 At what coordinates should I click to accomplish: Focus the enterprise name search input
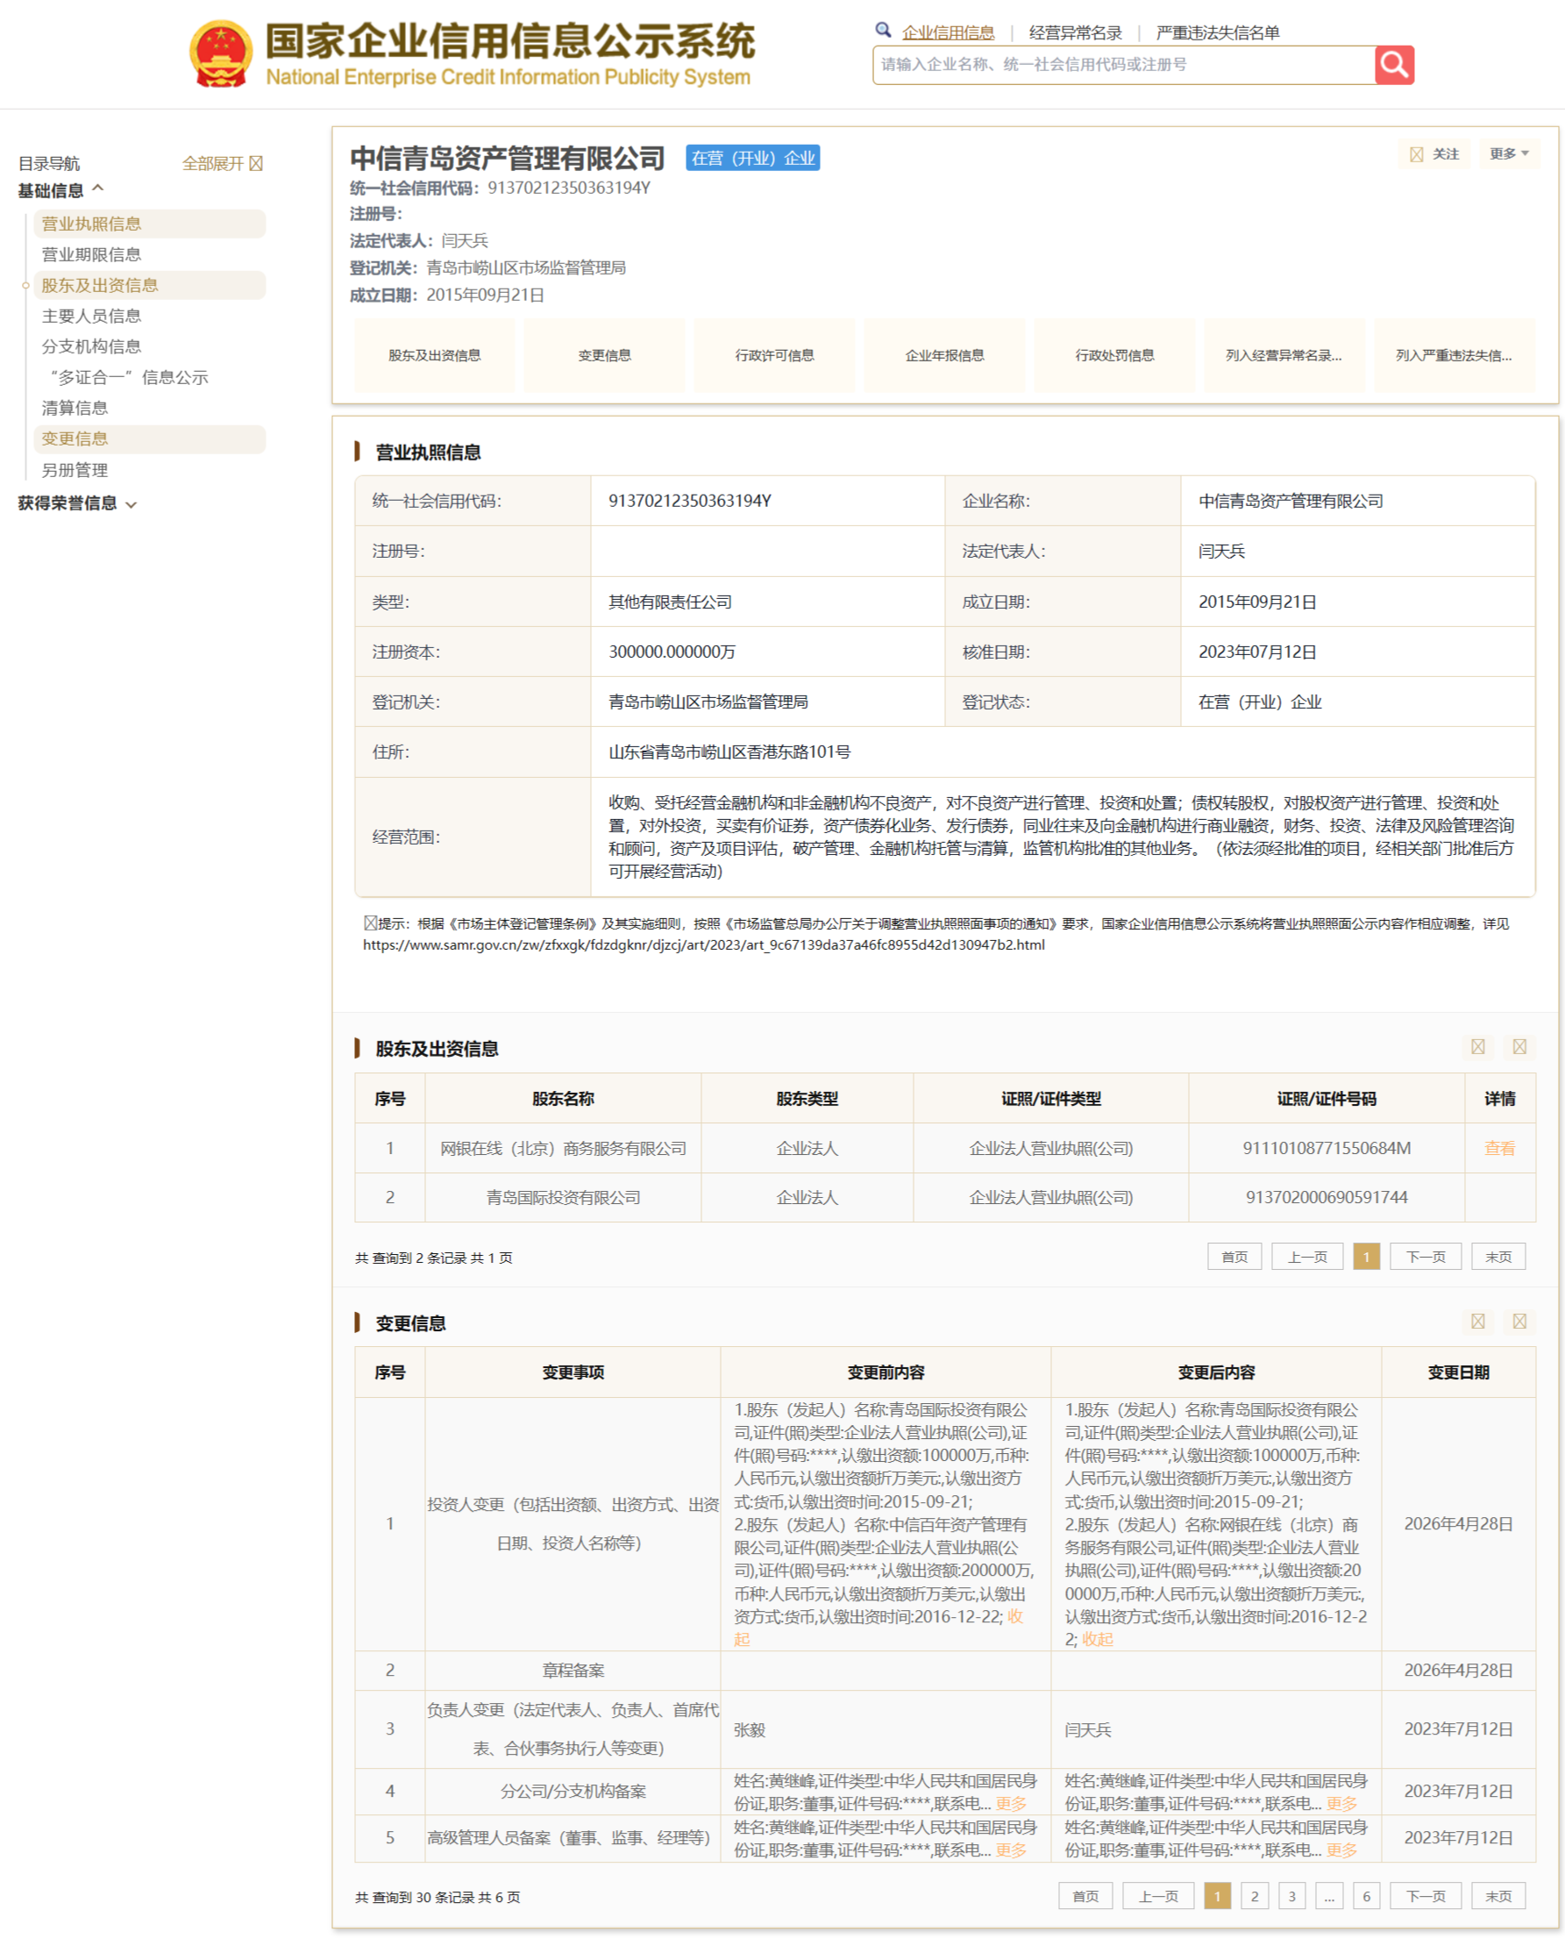[x=1124, y=65]
